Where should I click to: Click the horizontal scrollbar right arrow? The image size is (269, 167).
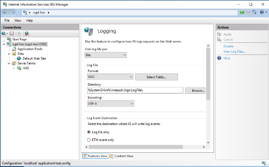coord(204,147)
